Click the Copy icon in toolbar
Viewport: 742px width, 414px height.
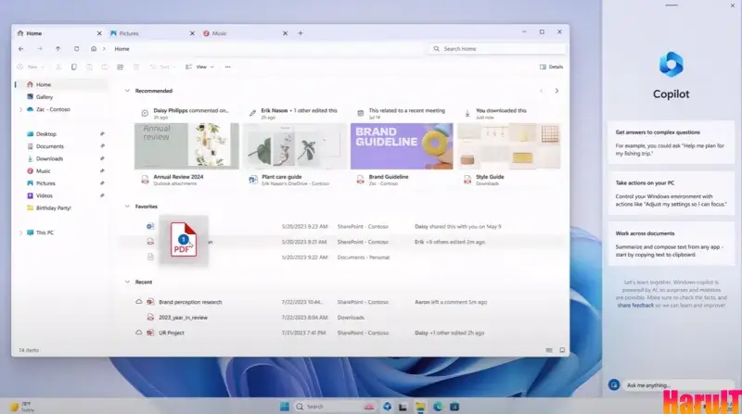[x=74, y=67]
